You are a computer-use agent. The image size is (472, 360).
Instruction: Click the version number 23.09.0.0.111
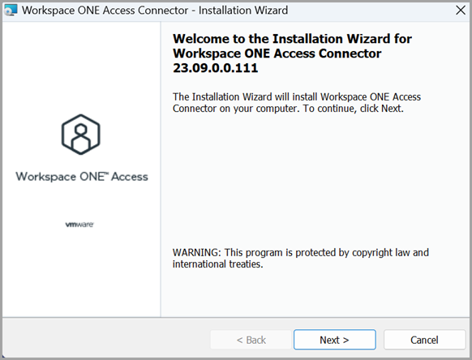coord(216,68)
